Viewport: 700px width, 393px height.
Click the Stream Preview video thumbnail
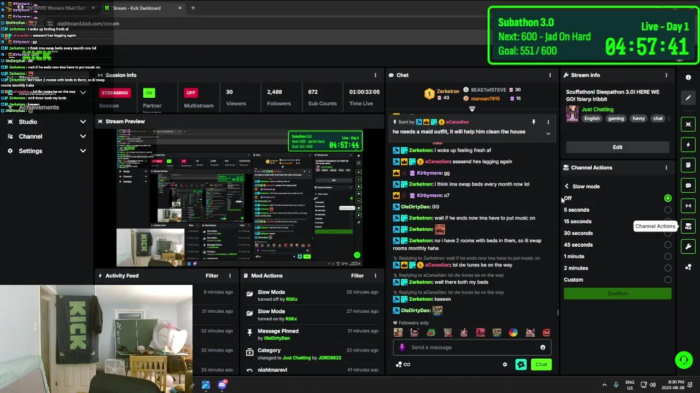click(239, 198)
